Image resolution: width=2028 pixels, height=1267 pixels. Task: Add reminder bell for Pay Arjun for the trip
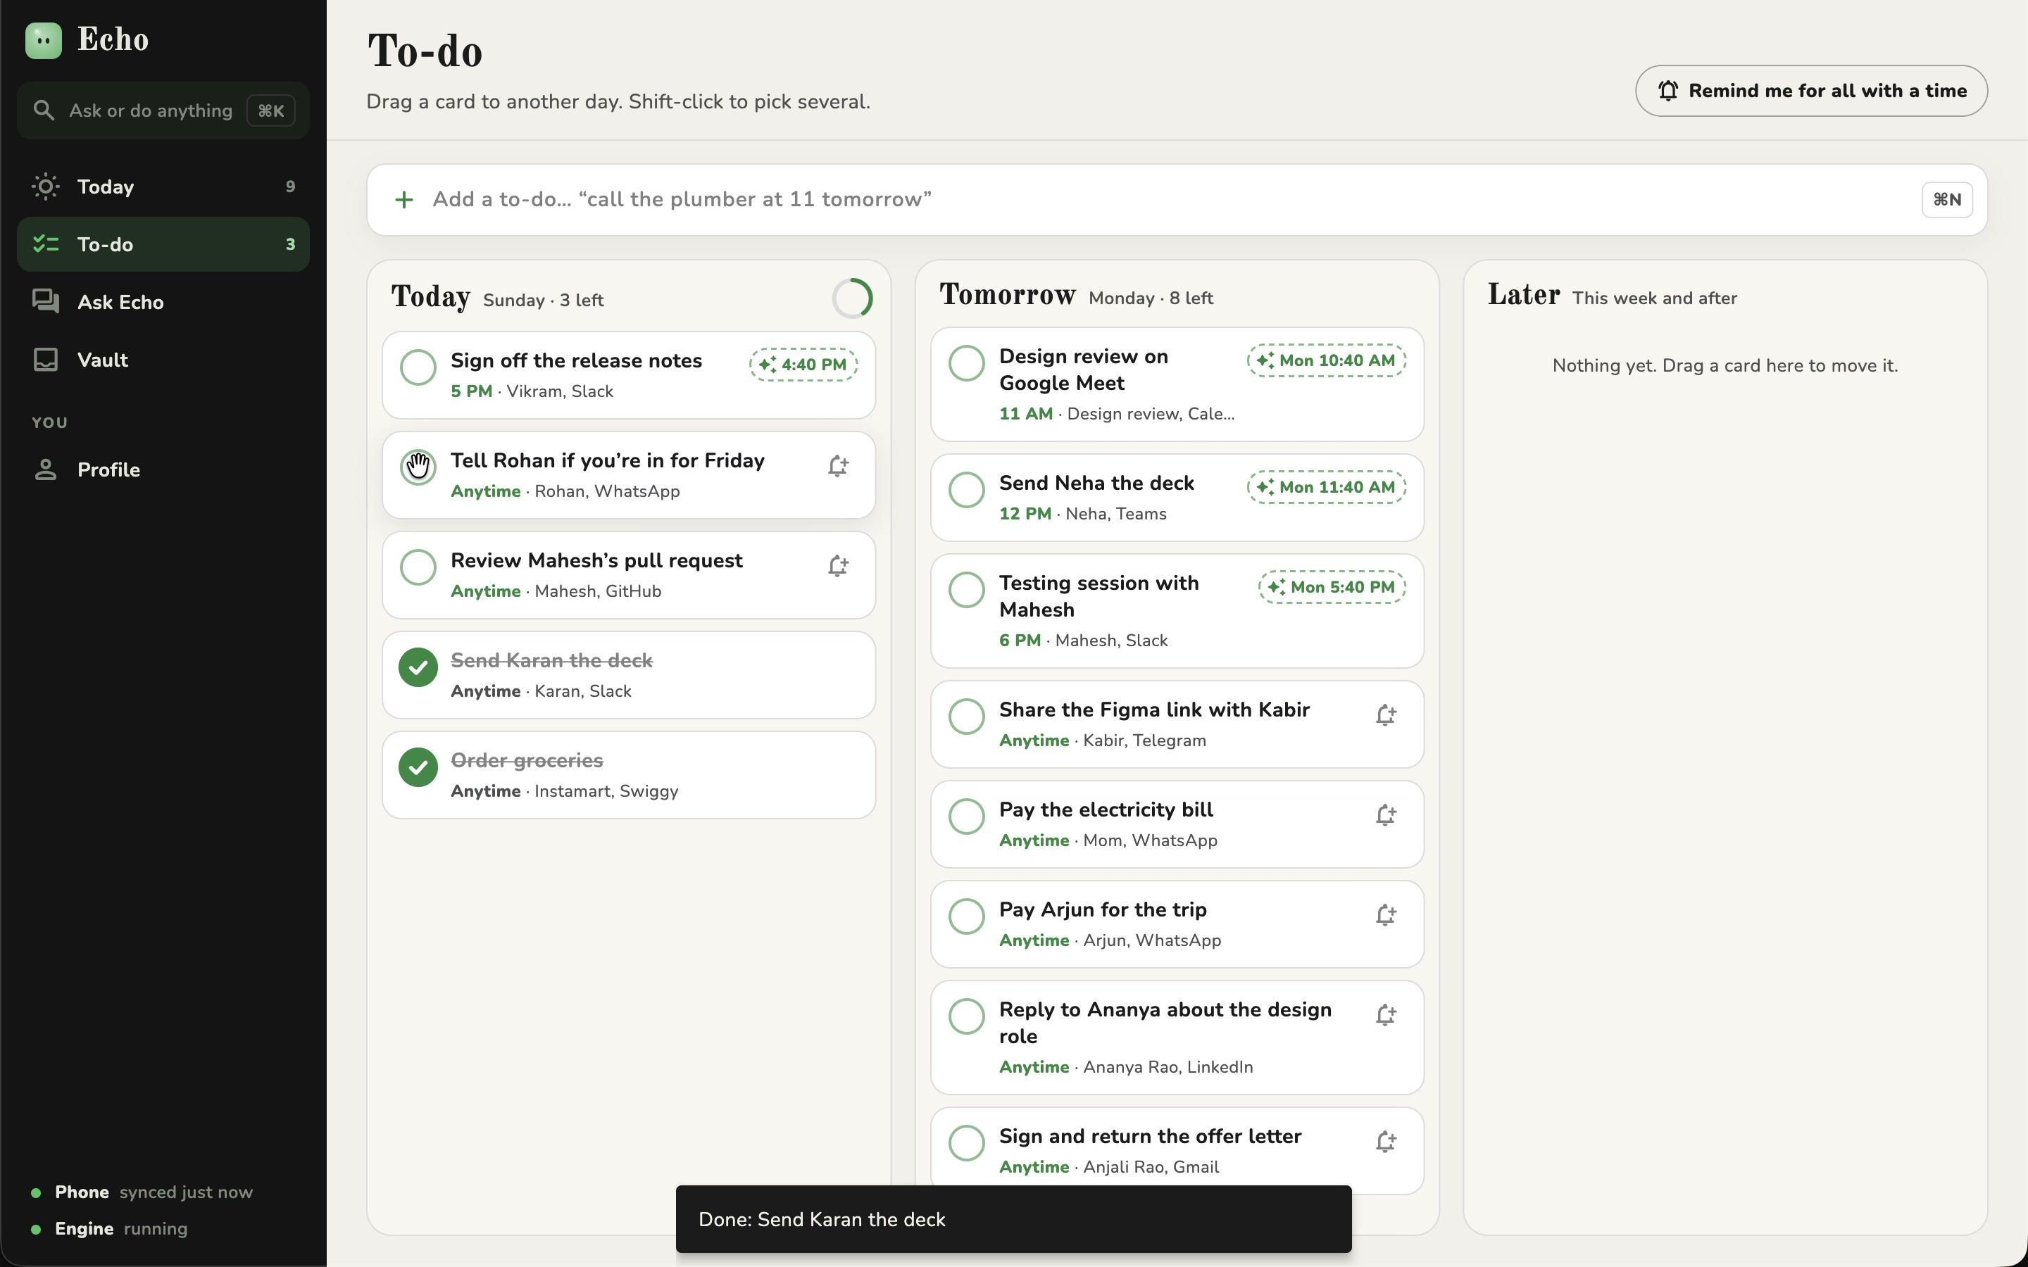[1386, 914]
